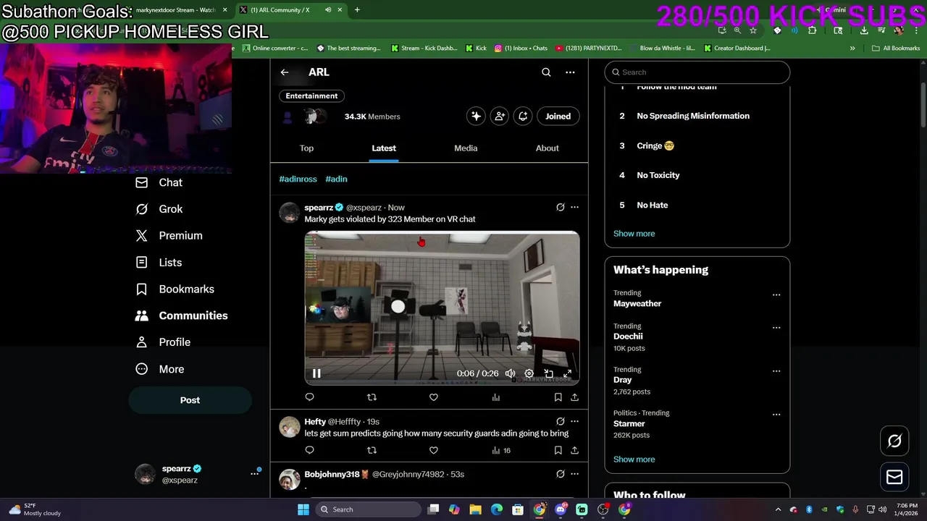Pause the video in spearrz's post
This screenshot has height=521, width=927.
316,373
